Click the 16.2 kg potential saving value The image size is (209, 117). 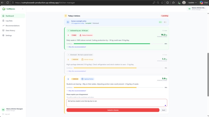tap(164, 35)
